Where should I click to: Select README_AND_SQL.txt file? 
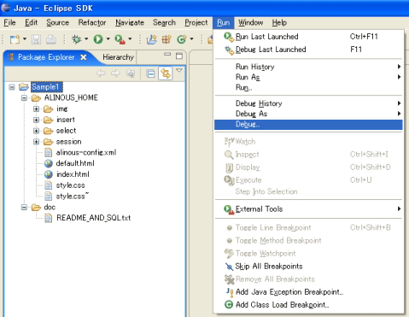click(93, 218)
